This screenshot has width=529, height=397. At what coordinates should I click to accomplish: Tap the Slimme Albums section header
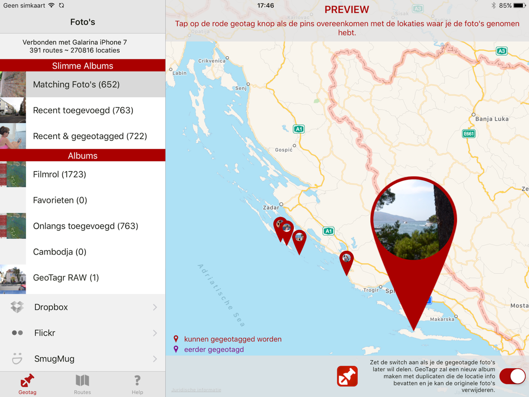pos(82,66)
